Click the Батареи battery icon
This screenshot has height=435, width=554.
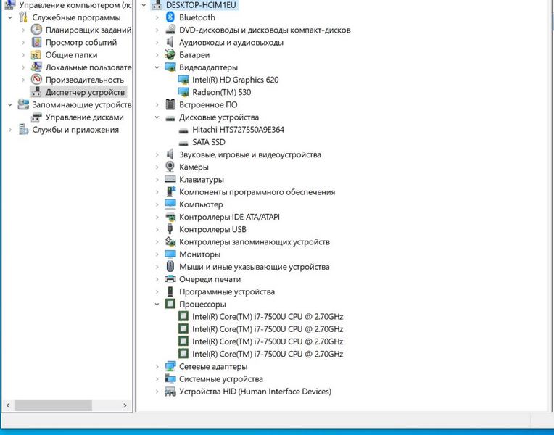(x=170, y=55)
